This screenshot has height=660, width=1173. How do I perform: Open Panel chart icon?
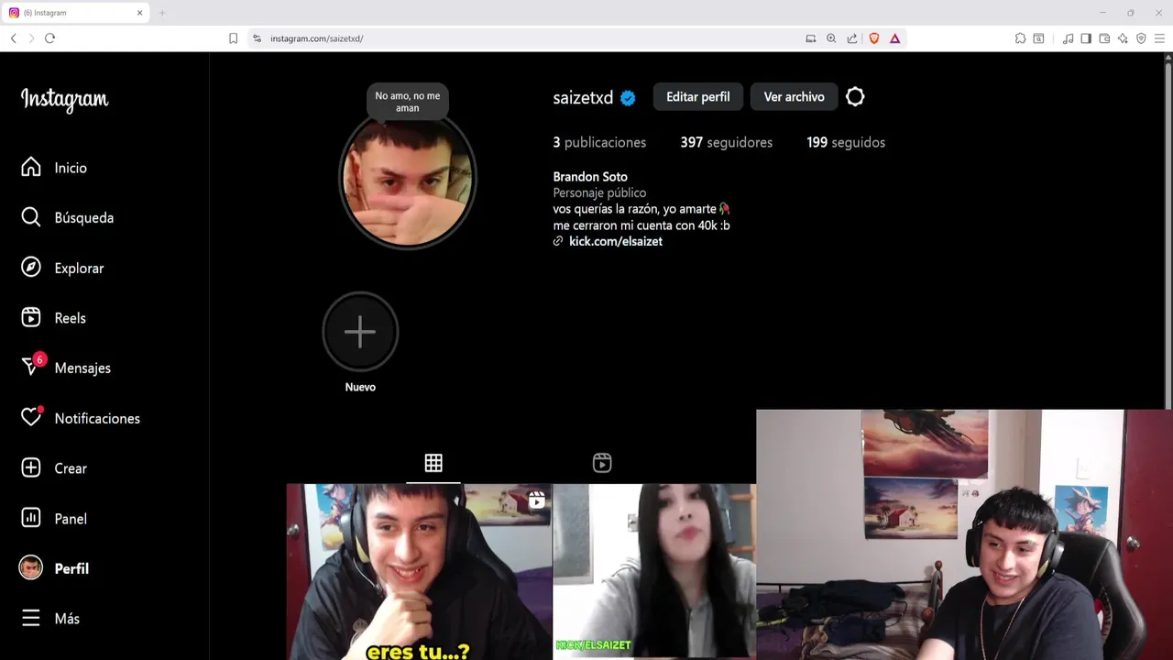(x=31, y=518)
